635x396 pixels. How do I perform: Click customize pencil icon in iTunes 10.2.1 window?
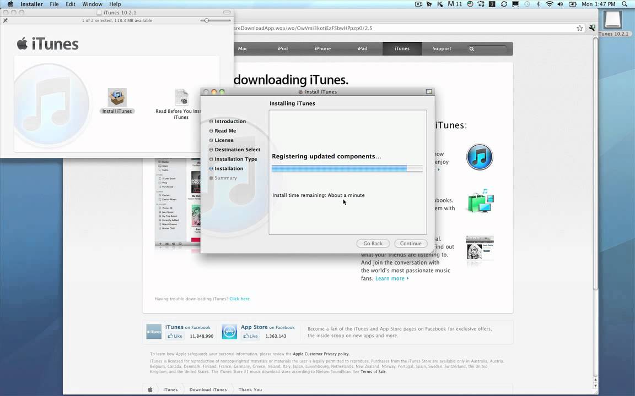coord(6,20)
